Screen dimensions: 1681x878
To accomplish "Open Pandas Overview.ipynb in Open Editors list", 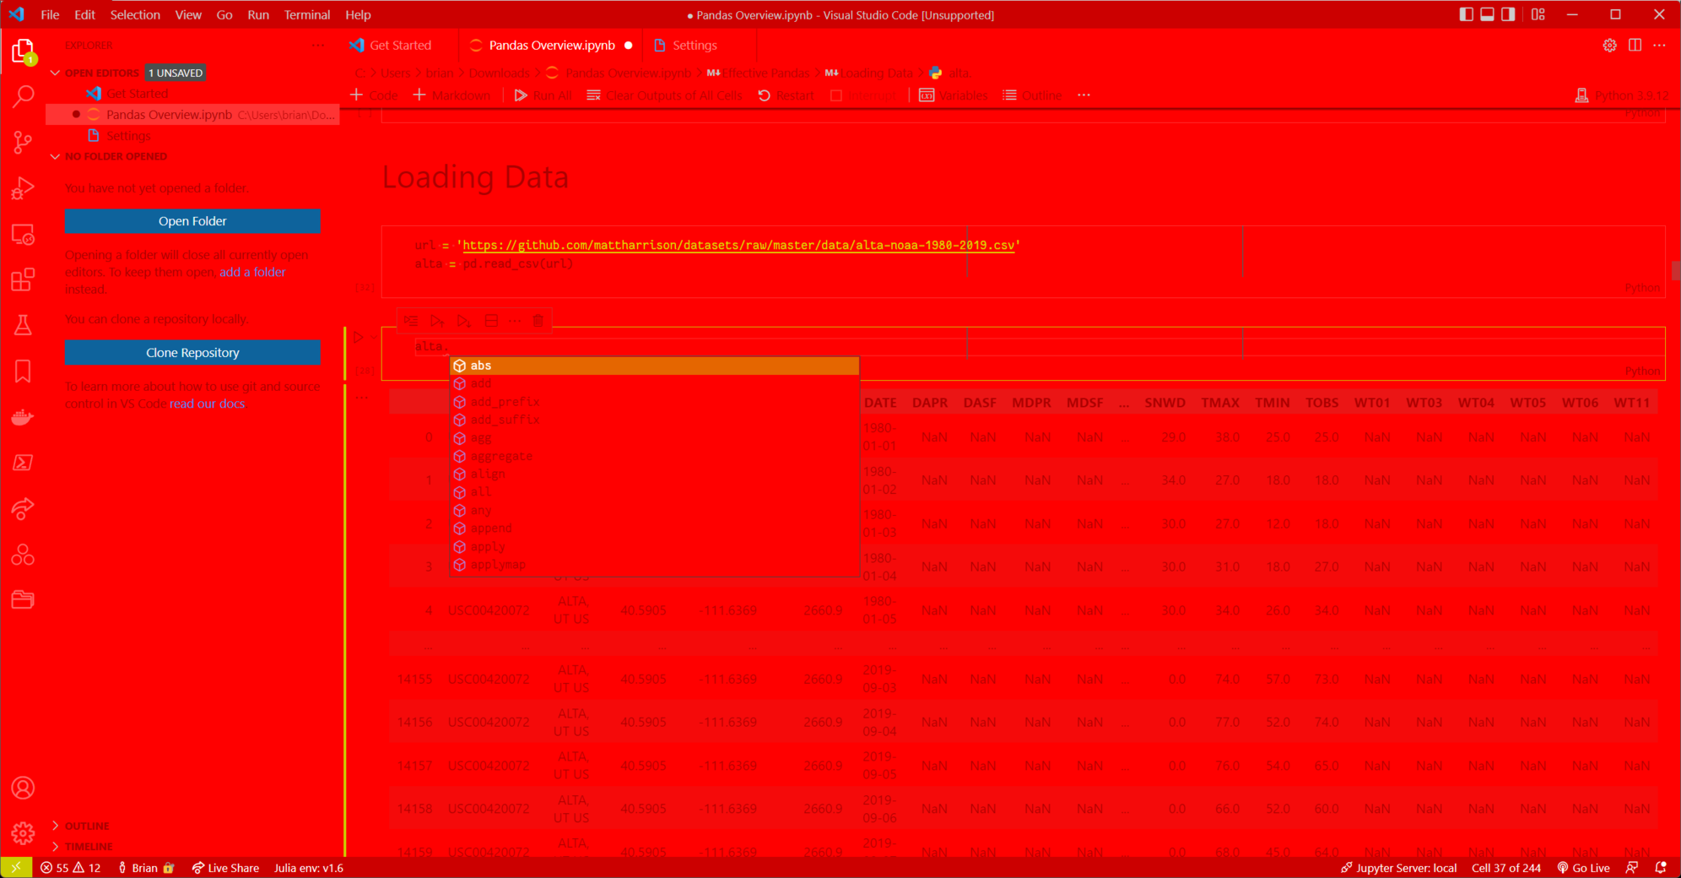I will 193,114.
